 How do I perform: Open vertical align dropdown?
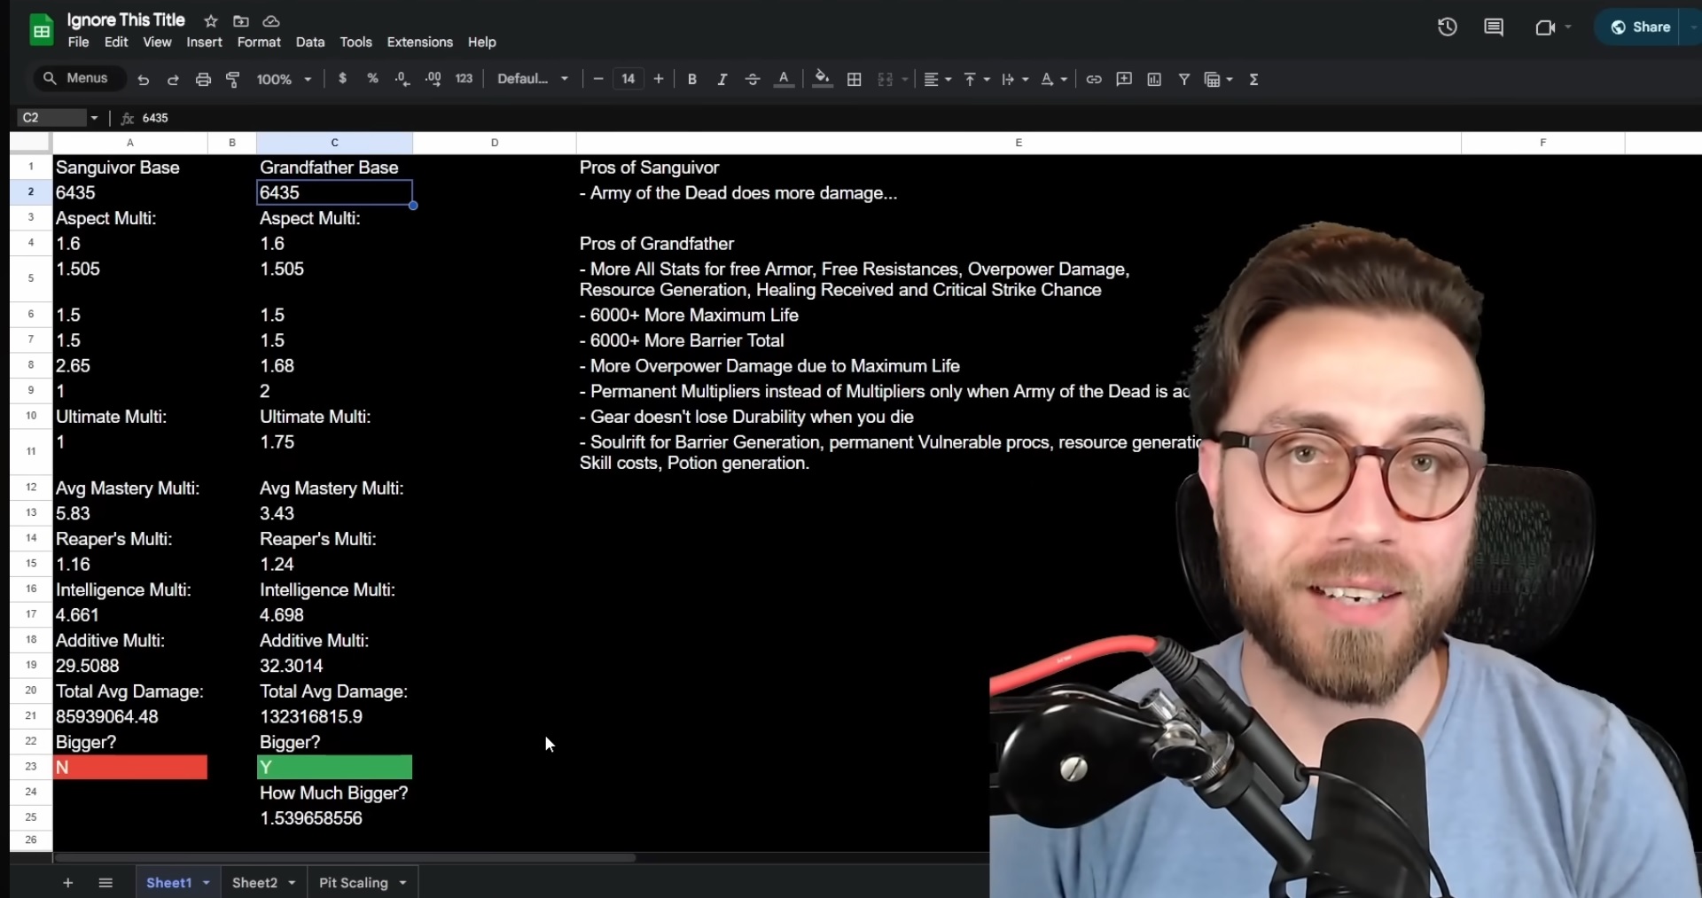pyautogui.click(x=976, y=79)
